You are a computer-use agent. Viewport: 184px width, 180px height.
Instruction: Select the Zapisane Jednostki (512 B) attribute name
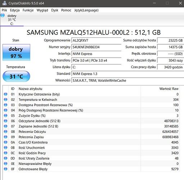point(38,126)
